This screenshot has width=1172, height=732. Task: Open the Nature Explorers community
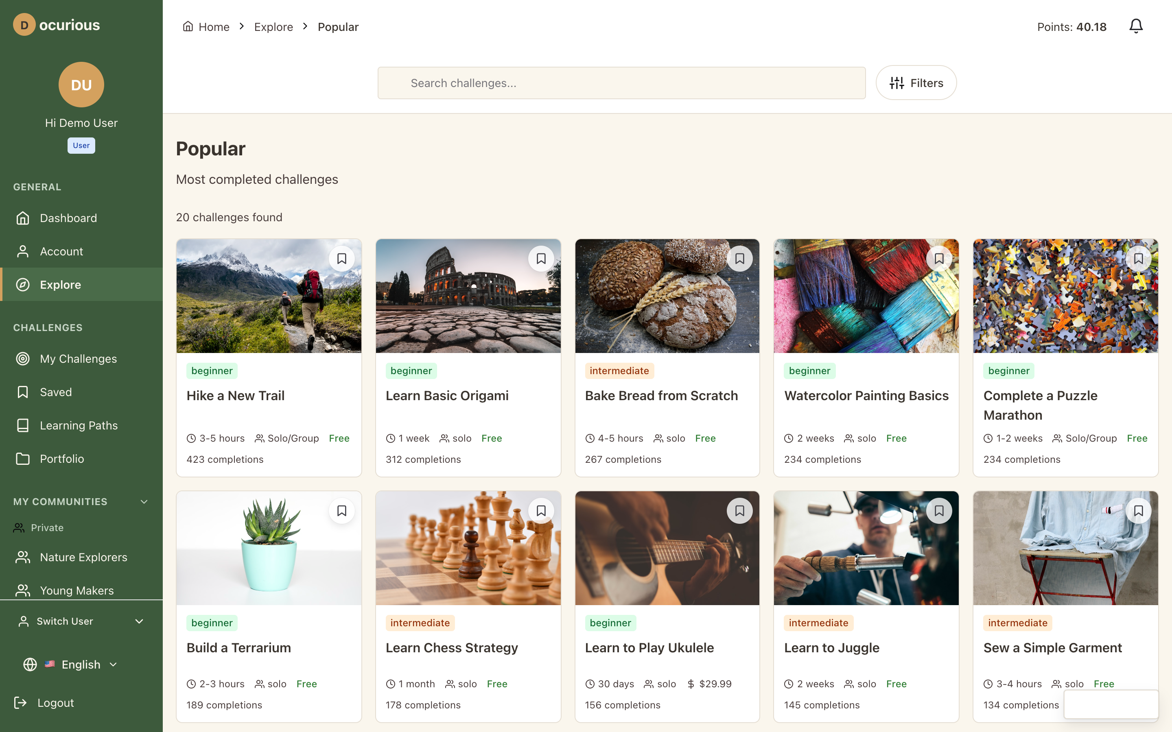pyautogui.click(x=83, y=557)
